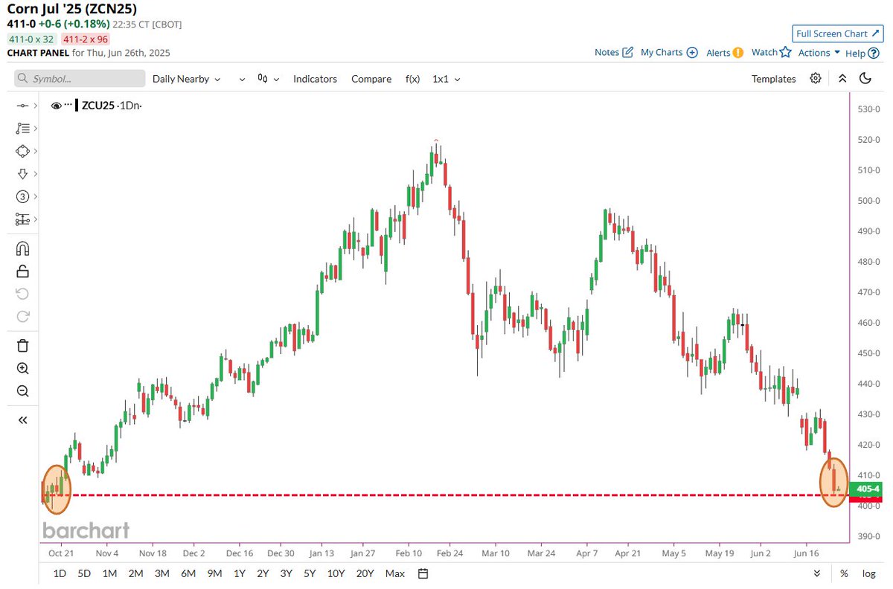Select the 3M time range
The image size is (893, 589).
(x=161, y=573)
